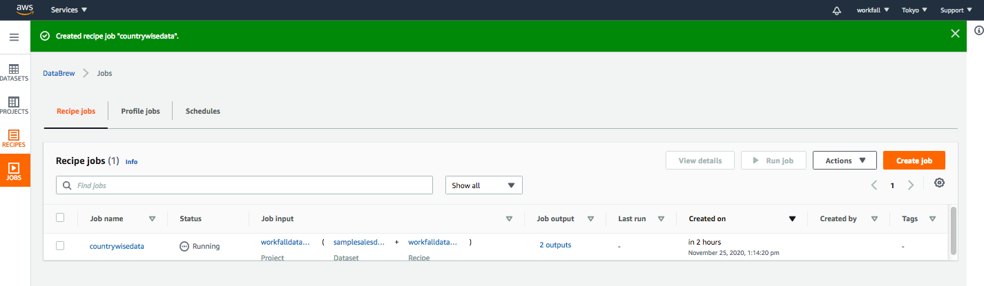The image size is (984, 286).
Task: Click 'November 25, 2020, 1:14:20 pm' timestamp
Action: pyautogui.click(x=734, y=253)
